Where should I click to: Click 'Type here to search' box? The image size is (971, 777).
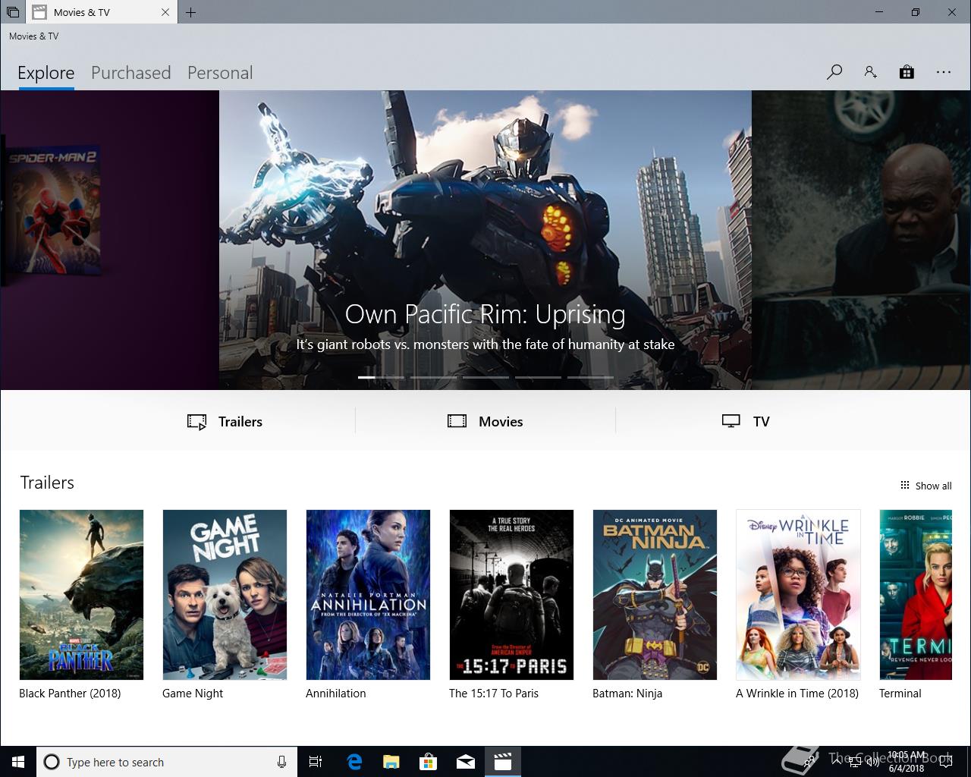165,762
